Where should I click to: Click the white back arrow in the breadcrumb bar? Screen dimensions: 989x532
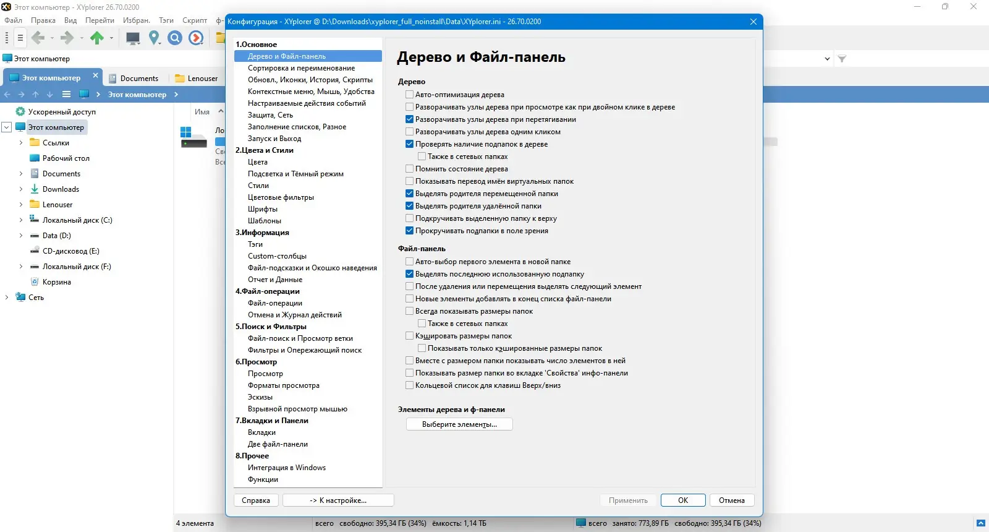pos(7,95)
